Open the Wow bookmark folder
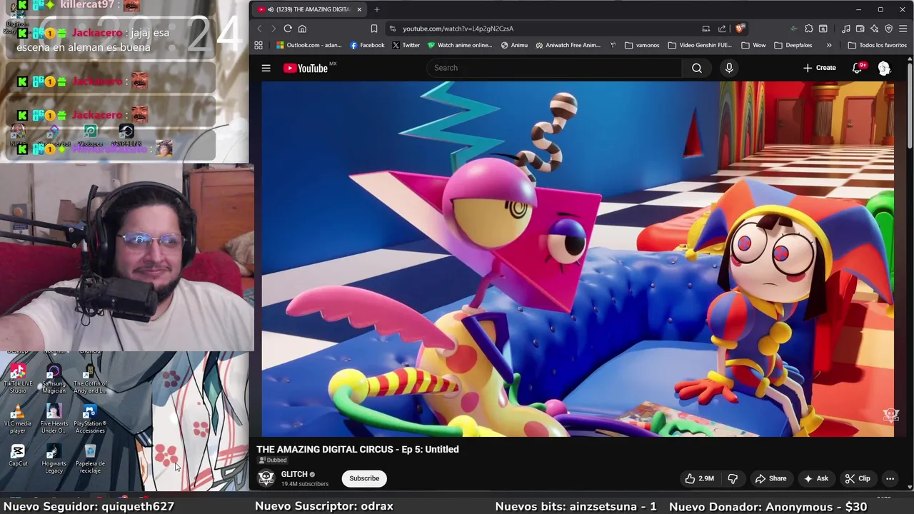The width and height of the screenshot is (914, 514). pyautogui.click(x=753, y=45)
